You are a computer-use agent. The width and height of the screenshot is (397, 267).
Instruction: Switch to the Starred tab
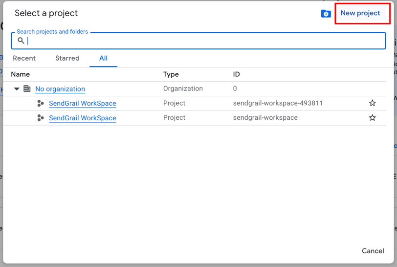pos(67,58)
